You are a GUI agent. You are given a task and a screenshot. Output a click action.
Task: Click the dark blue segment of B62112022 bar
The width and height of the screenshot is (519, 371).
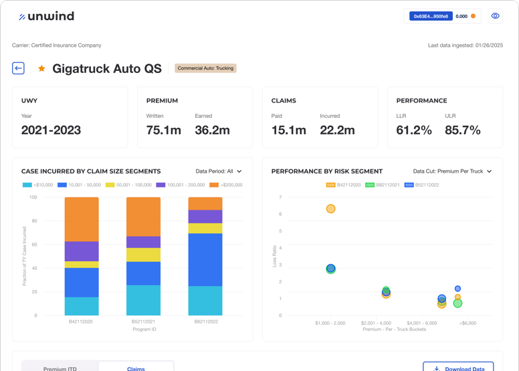(x=205, y=260)
